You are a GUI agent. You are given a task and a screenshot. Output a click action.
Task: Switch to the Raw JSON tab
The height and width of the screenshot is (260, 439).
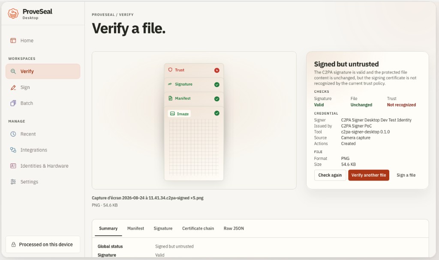[x=234, y=228]
